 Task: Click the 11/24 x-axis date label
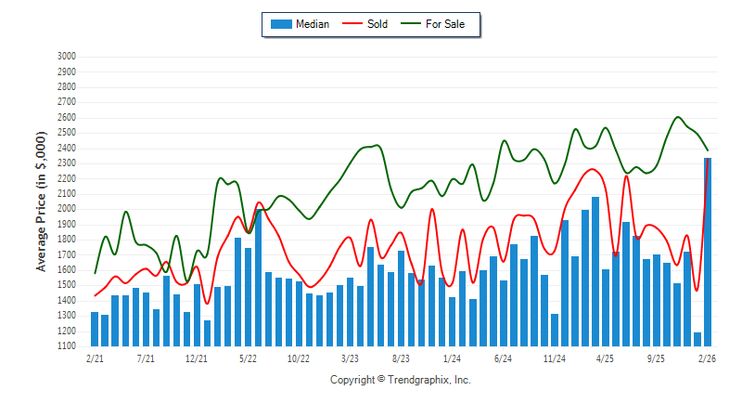click(x=554, y=357)
